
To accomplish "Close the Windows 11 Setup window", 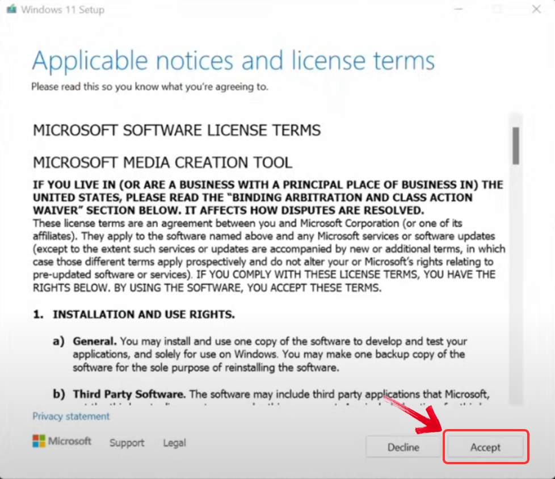I will click(536, 9).
